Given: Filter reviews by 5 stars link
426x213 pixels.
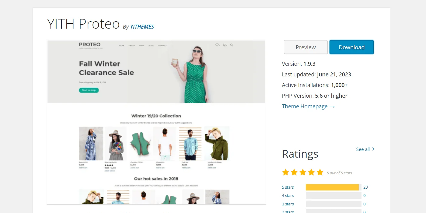Looking at the screenshot, I should pos(288,187).
